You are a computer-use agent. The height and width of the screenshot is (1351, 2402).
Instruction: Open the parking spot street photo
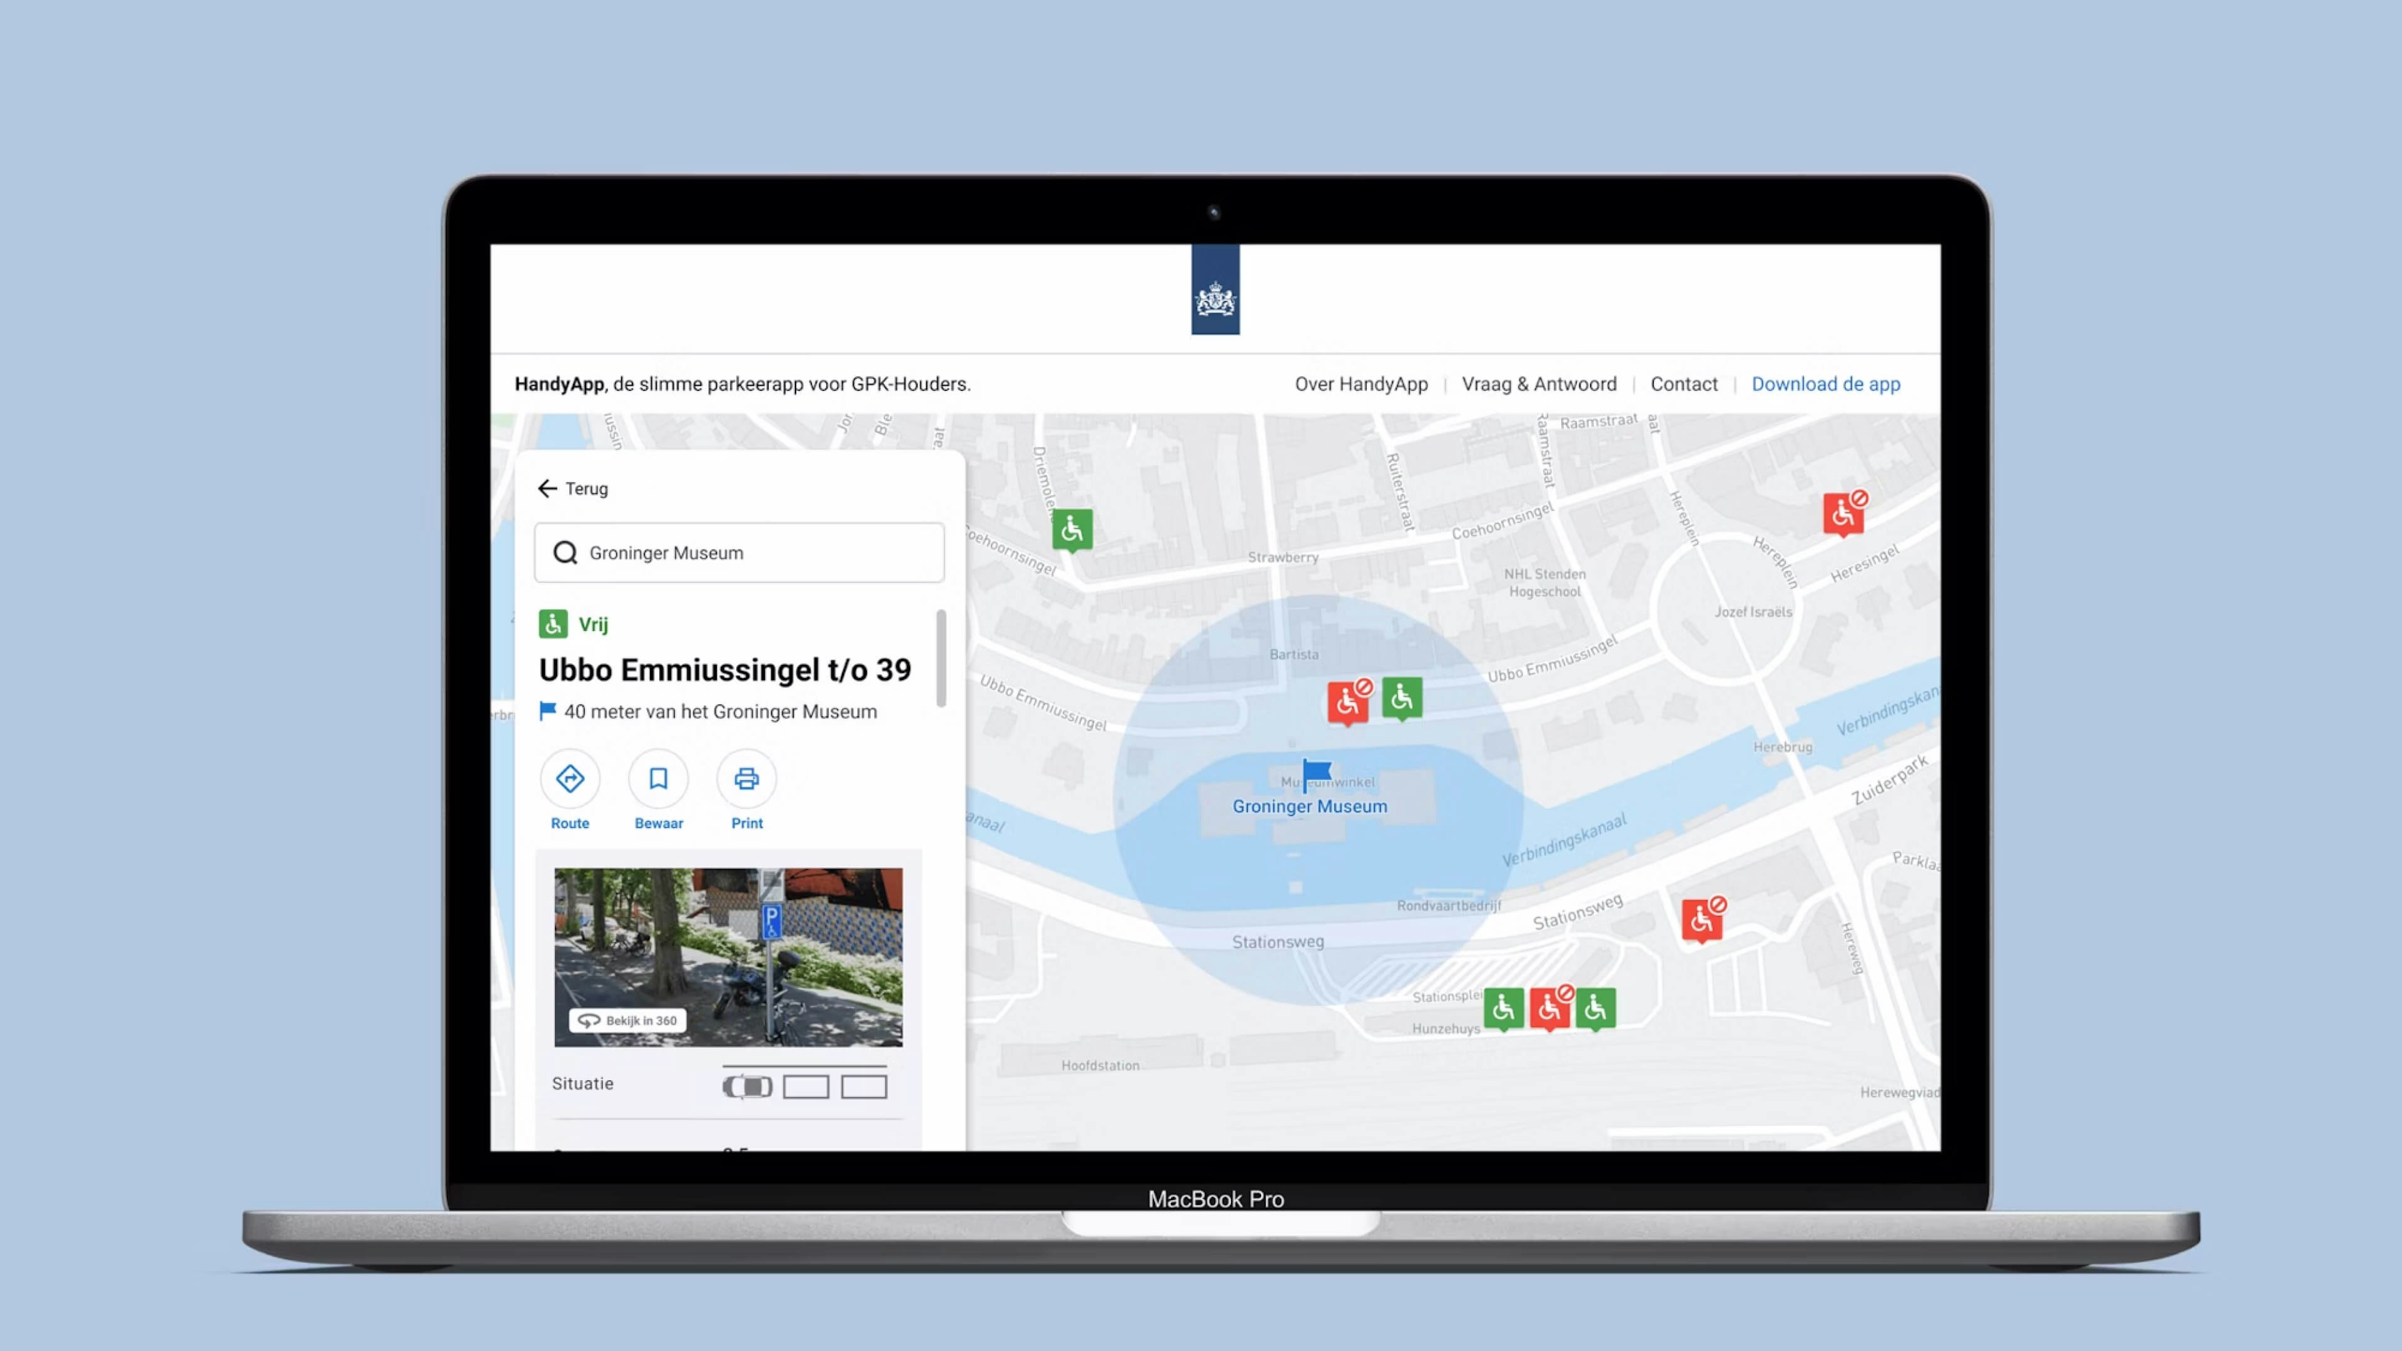click(728, 958)
